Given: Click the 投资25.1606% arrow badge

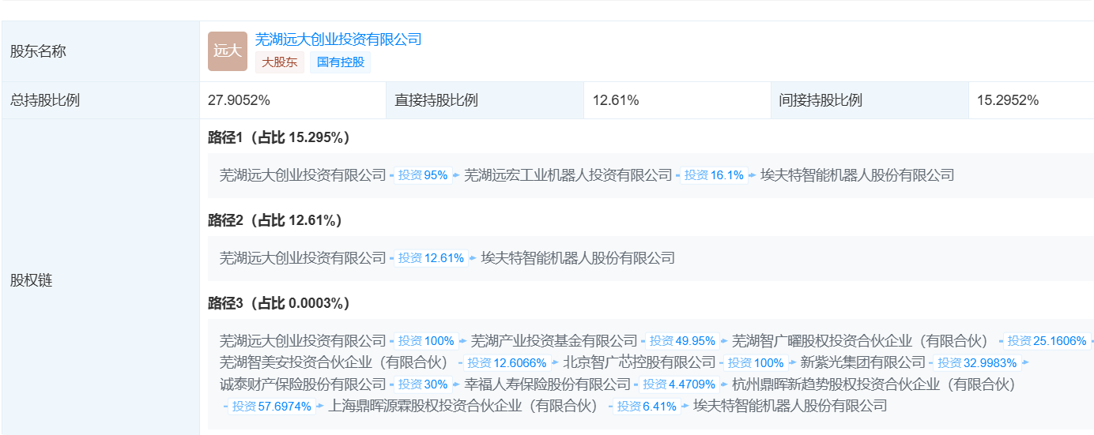Looking at the screenshot, I should click(1047, 341).
